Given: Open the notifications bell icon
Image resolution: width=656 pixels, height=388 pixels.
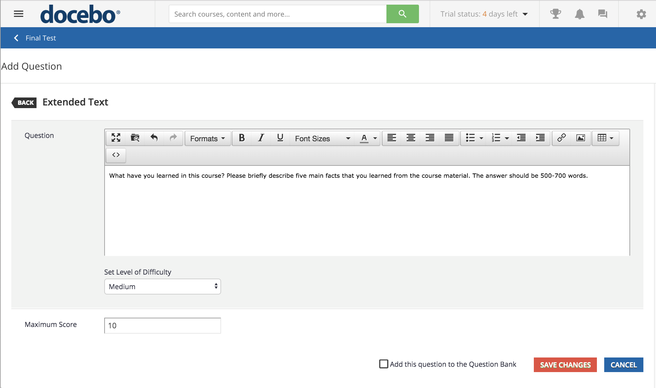Looking at the screenshot, I should coord(579,14).
